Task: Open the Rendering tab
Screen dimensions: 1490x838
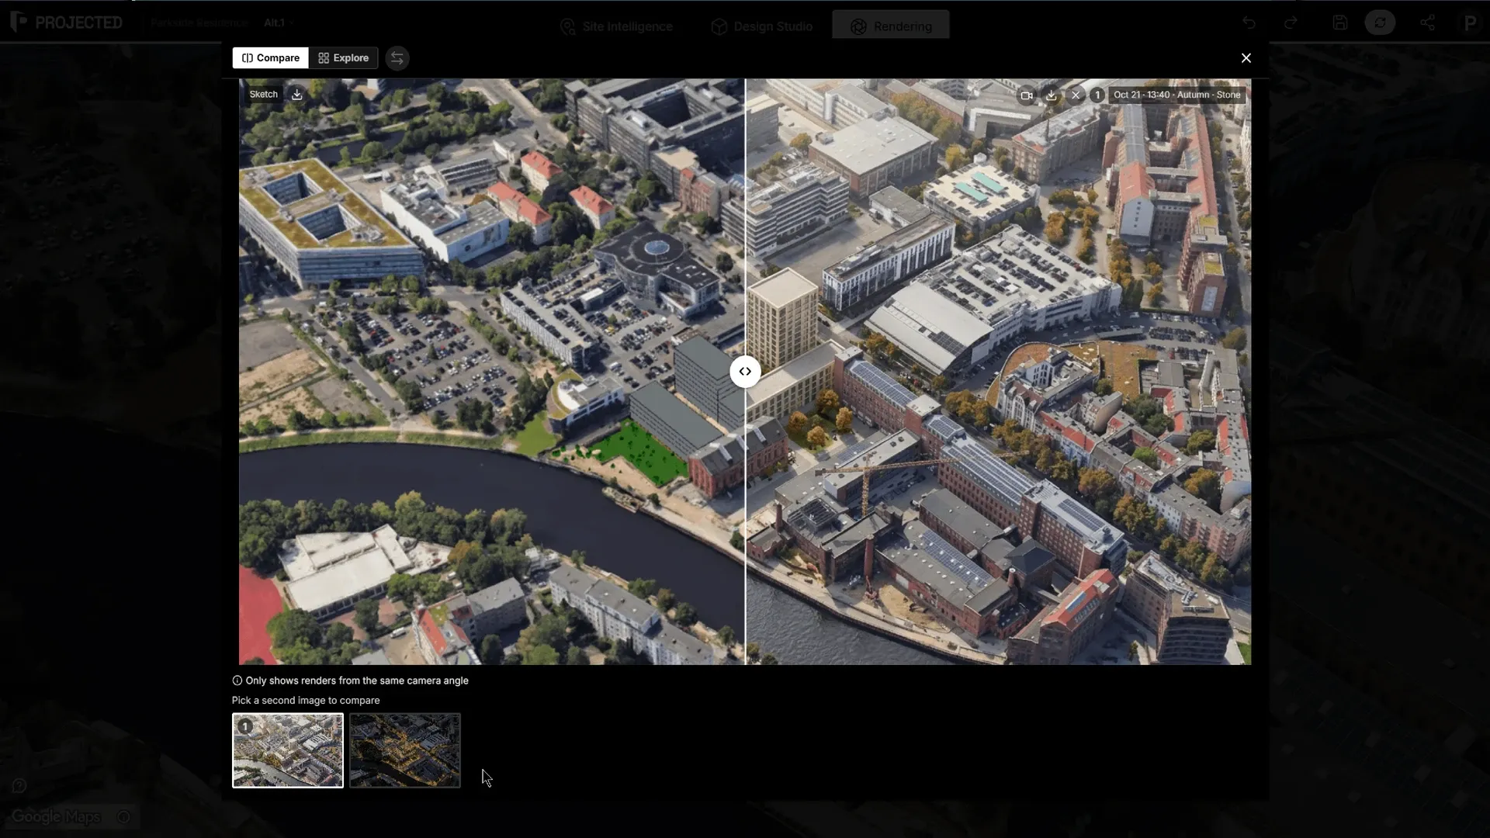Action: click(891, 26)
